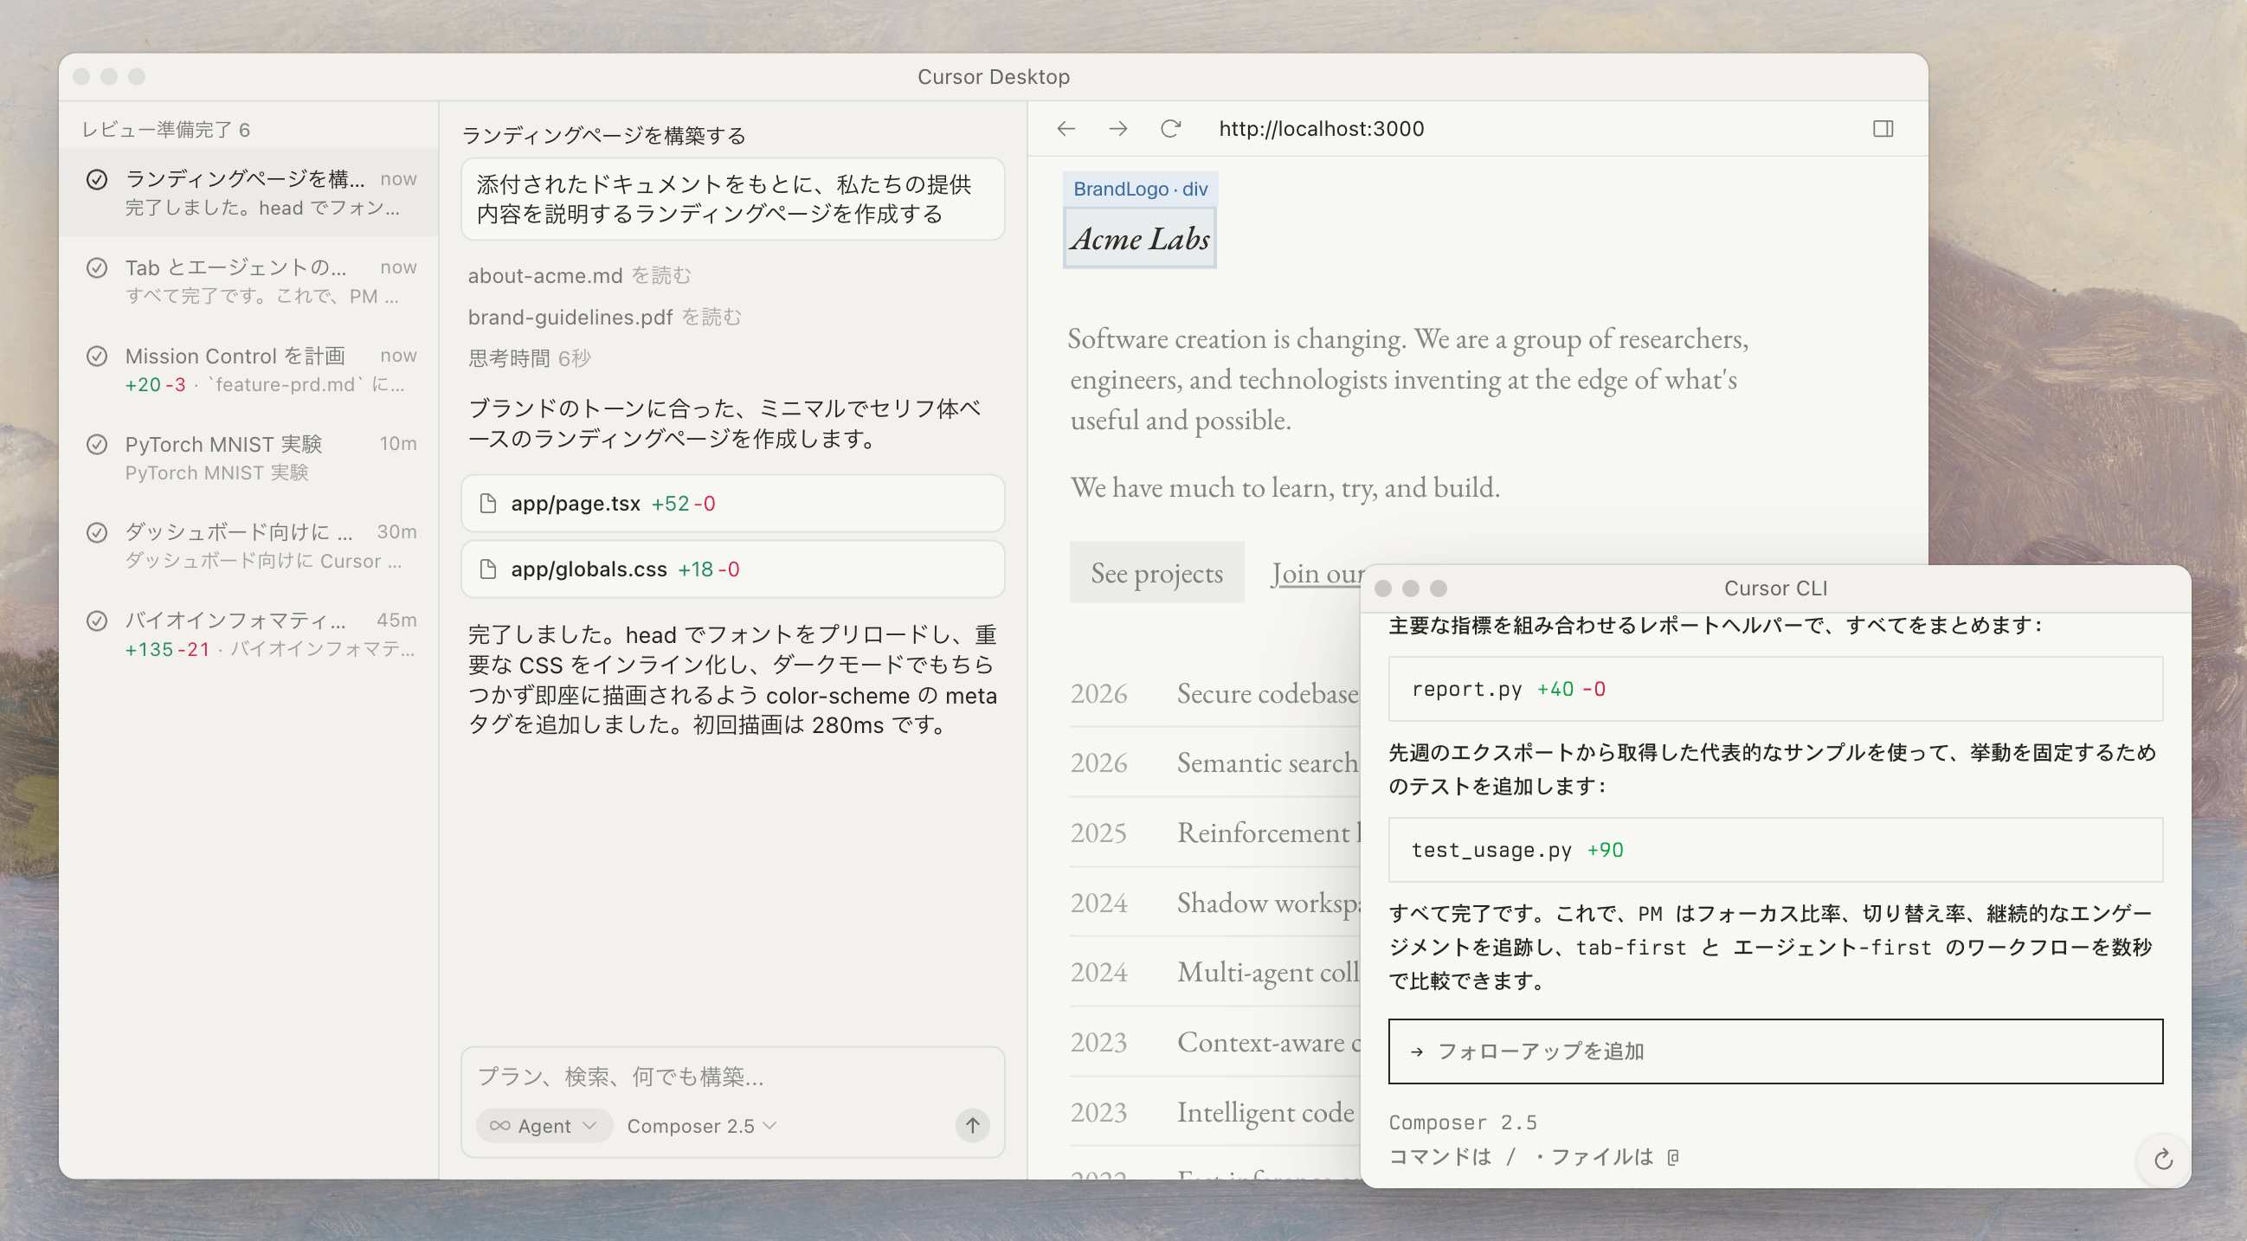Send the prompt with the up-arrow button
The height and width of the screenshot is (1241, 2247).
pyautogui.click(x=972, y=1125)
